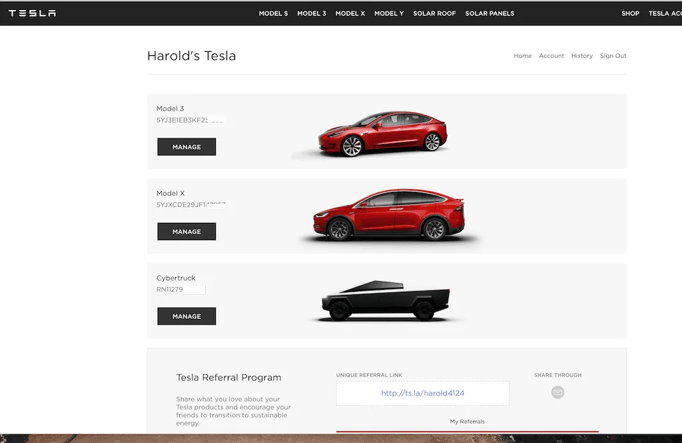
Task: Click the UNIQUE REFERRAL LINK label
Action: coord(369,375)
